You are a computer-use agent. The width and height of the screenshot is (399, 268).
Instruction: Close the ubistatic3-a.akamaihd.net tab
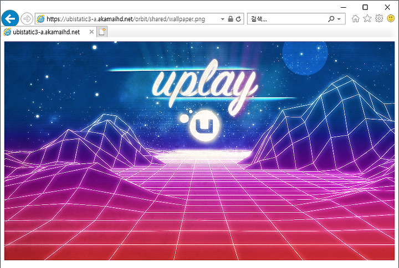click(x=91, y=32)
